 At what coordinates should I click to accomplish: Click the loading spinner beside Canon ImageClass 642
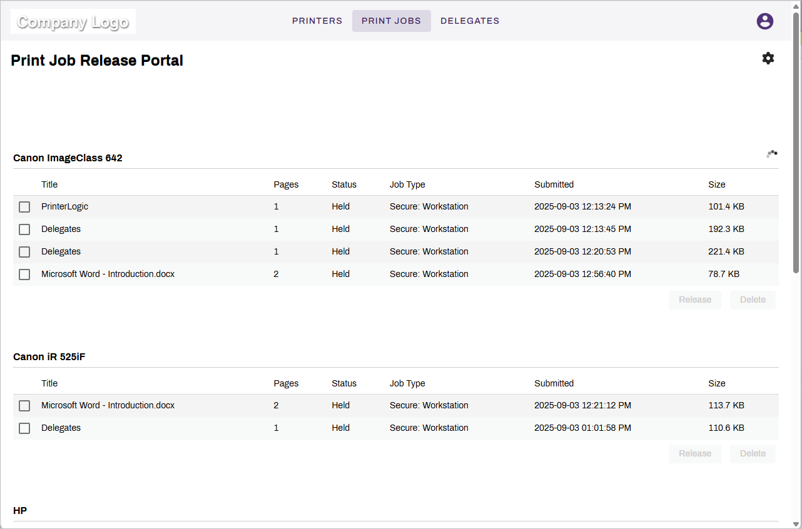pyautogui.click(x=772, y=154)
